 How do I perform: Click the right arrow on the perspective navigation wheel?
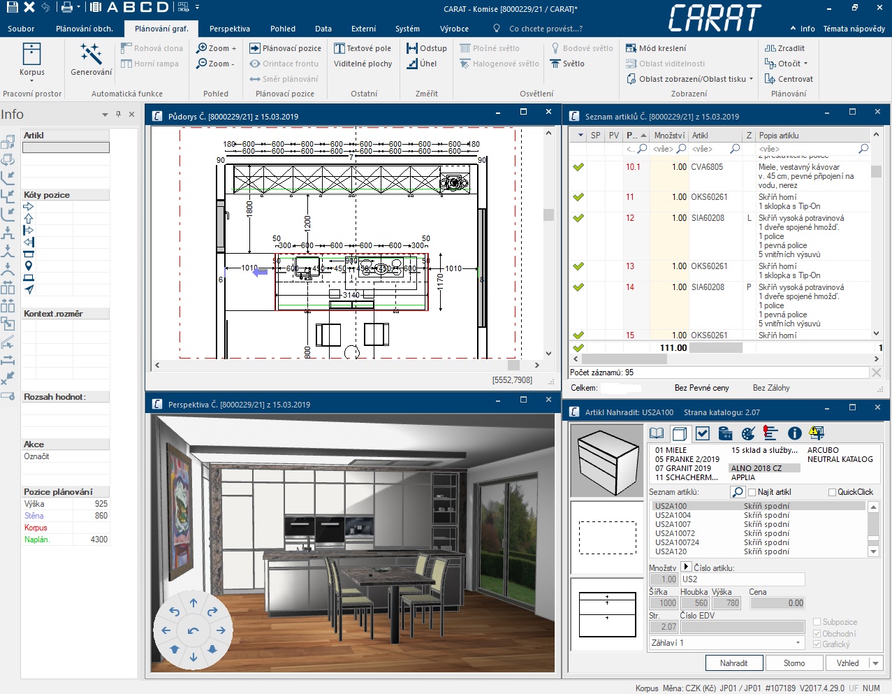pos(221,630)
